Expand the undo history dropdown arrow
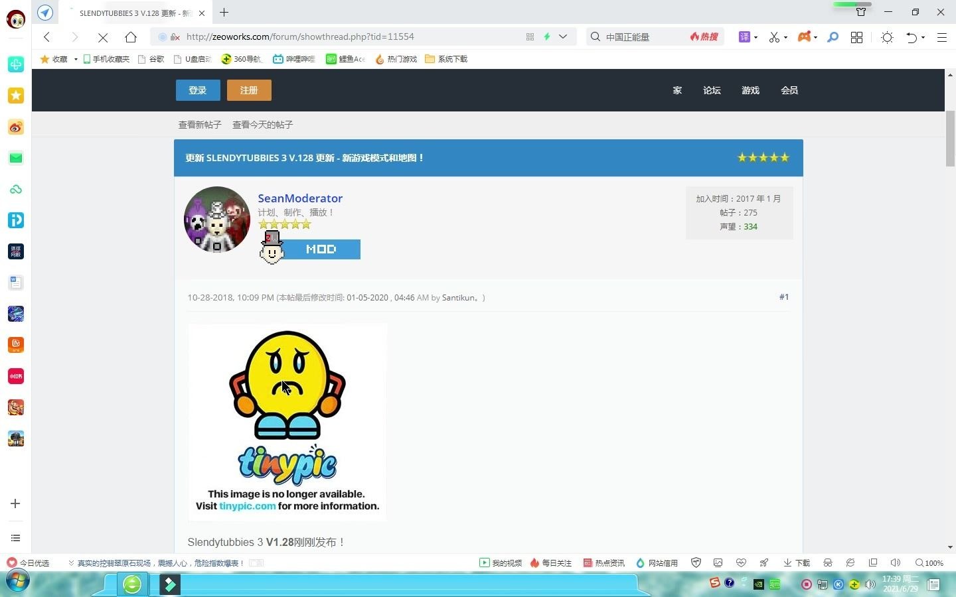 (923, 38)
